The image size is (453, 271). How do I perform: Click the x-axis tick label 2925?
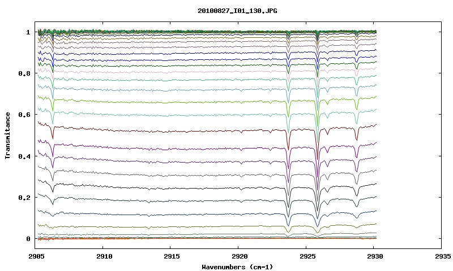click(x=307, y=256)
